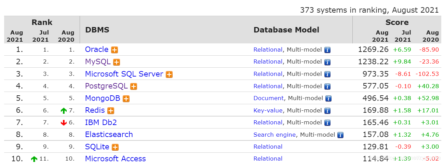Open the info icon in Redis row

(327, 111)
